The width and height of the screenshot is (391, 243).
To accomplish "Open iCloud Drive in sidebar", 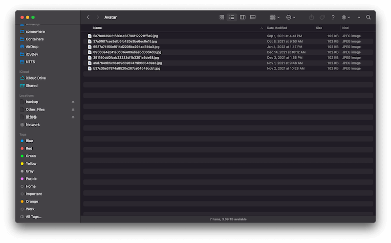I will click(35, 78).
